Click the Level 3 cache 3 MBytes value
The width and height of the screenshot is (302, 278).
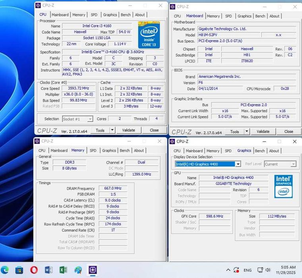(131, 106)
